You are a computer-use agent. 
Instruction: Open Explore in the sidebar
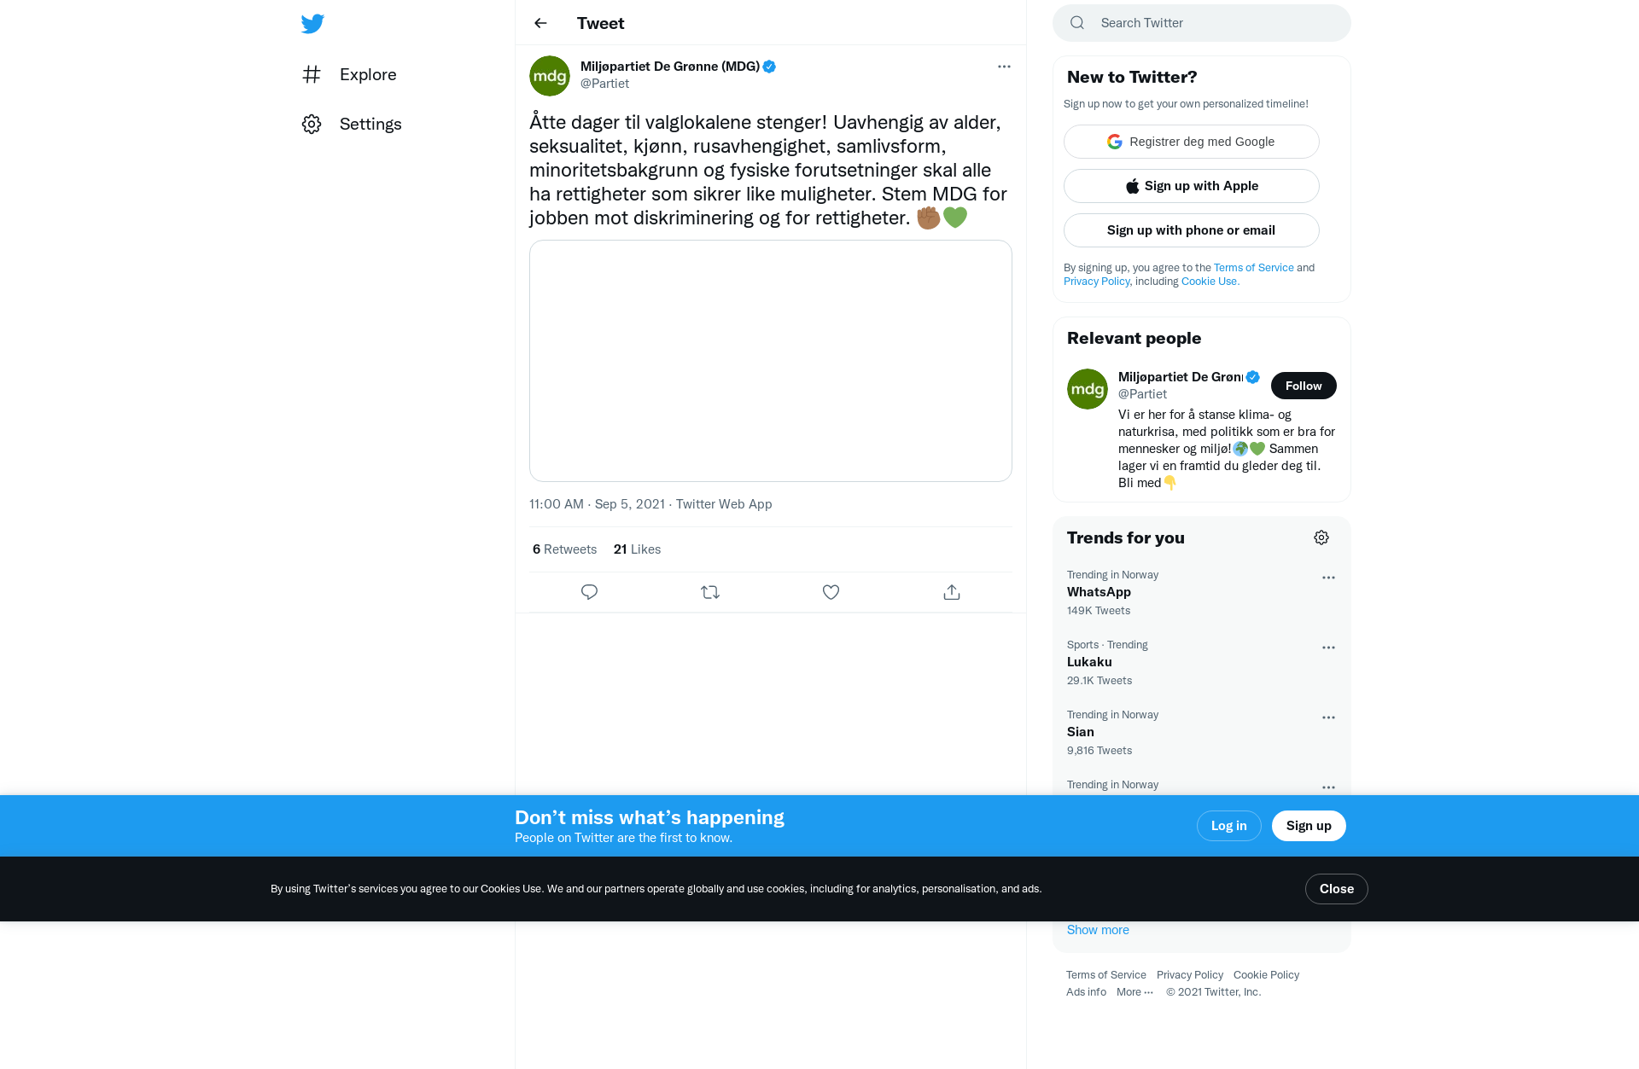click(349, 74)
